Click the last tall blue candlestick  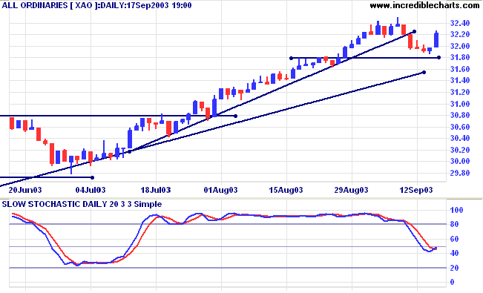436,39
